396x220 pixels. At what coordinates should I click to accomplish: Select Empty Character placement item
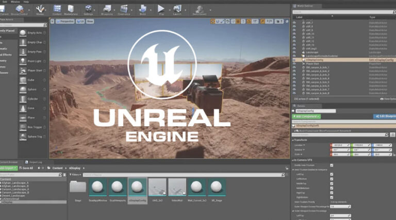[x=32, y=42]
